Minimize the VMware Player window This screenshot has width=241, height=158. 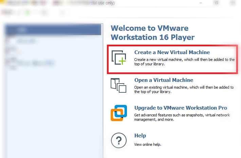[x=201, y=3]
